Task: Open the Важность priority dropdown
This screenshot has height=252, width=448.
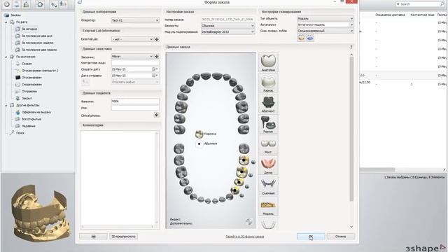Action: [x=227, y=26]
